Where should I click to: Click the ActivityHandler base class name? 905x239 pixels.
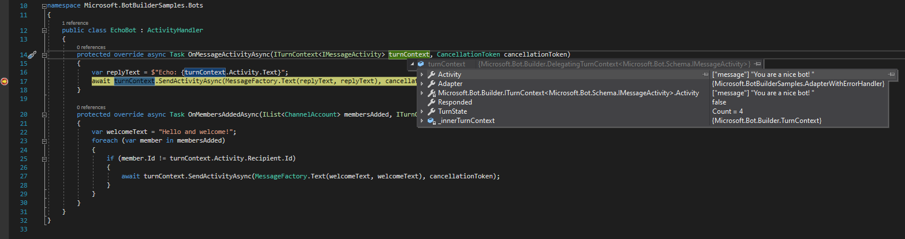pyautogui.click(x=175, y=30)
